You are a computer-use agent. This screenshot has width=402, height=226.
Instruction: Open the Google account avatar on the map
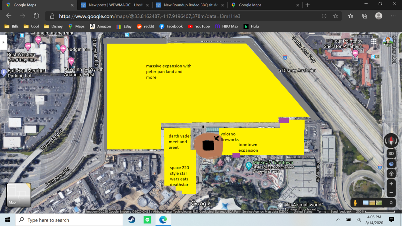(x=388, y=42)
